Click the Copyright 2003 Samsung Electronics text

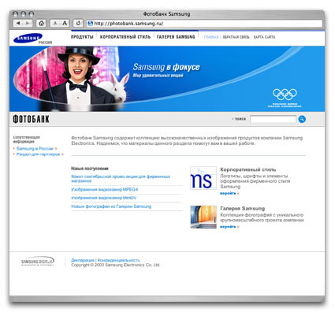click(x=116, y=265)
